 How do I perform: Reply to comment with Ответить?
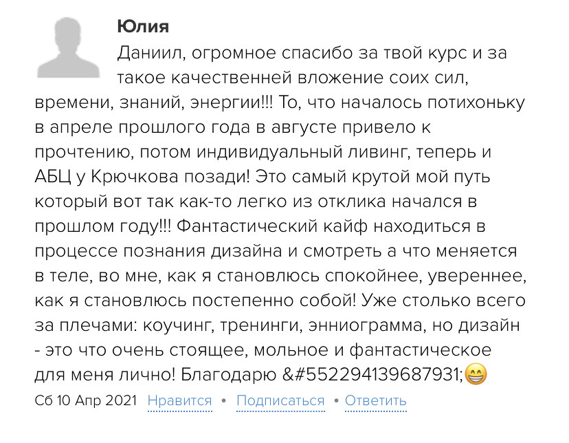(x=376, y=400)
